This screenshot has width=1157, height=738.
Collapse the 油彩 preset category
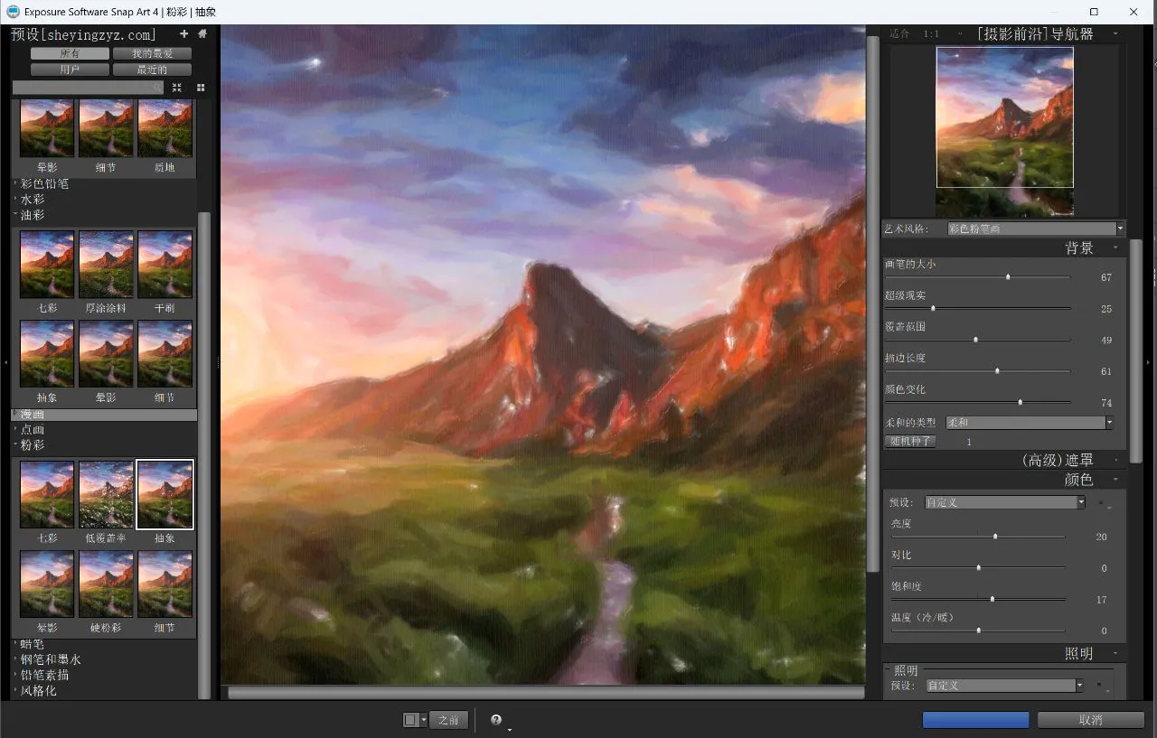coord(33,215)
